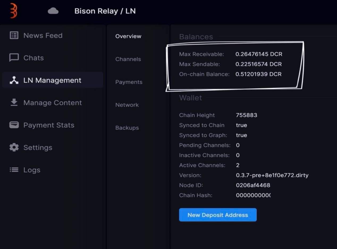Select the Overview tab

(x=128, y=36)
